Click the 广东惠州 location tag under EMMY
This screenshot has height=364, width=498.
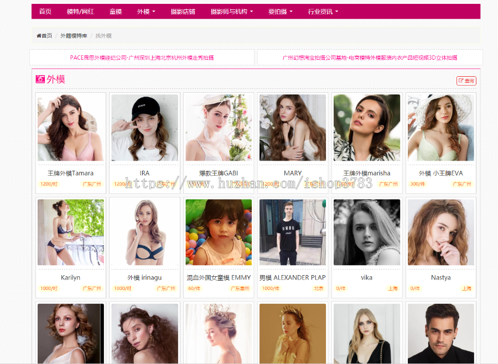pyautogui.click(x=240, y=288)
